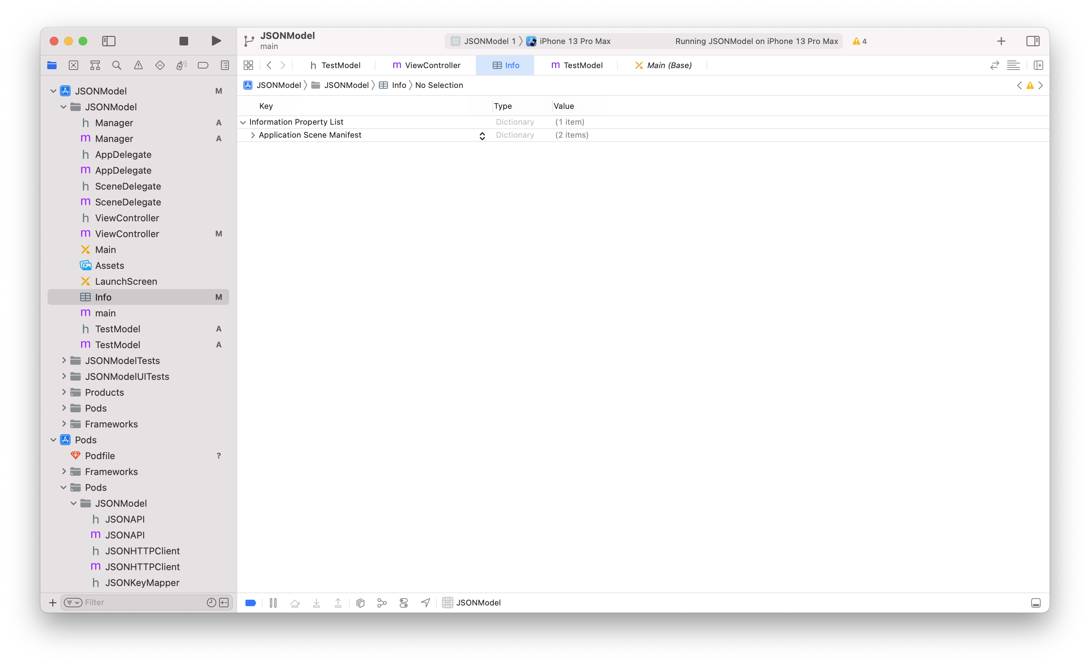
Task: Click the Run play button
Action: (x=216, y=41)
